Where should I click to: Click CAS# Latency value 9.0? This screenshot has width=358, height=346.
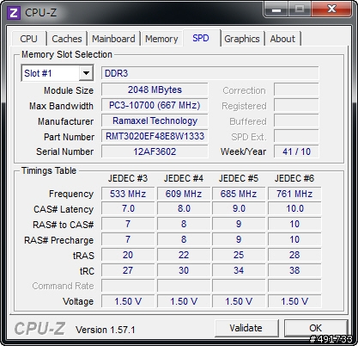pos(239,208)
